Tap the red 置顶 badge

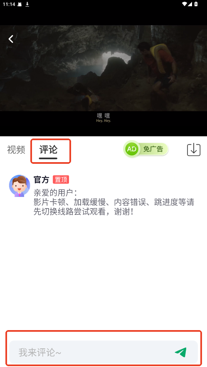coord(61,180)
